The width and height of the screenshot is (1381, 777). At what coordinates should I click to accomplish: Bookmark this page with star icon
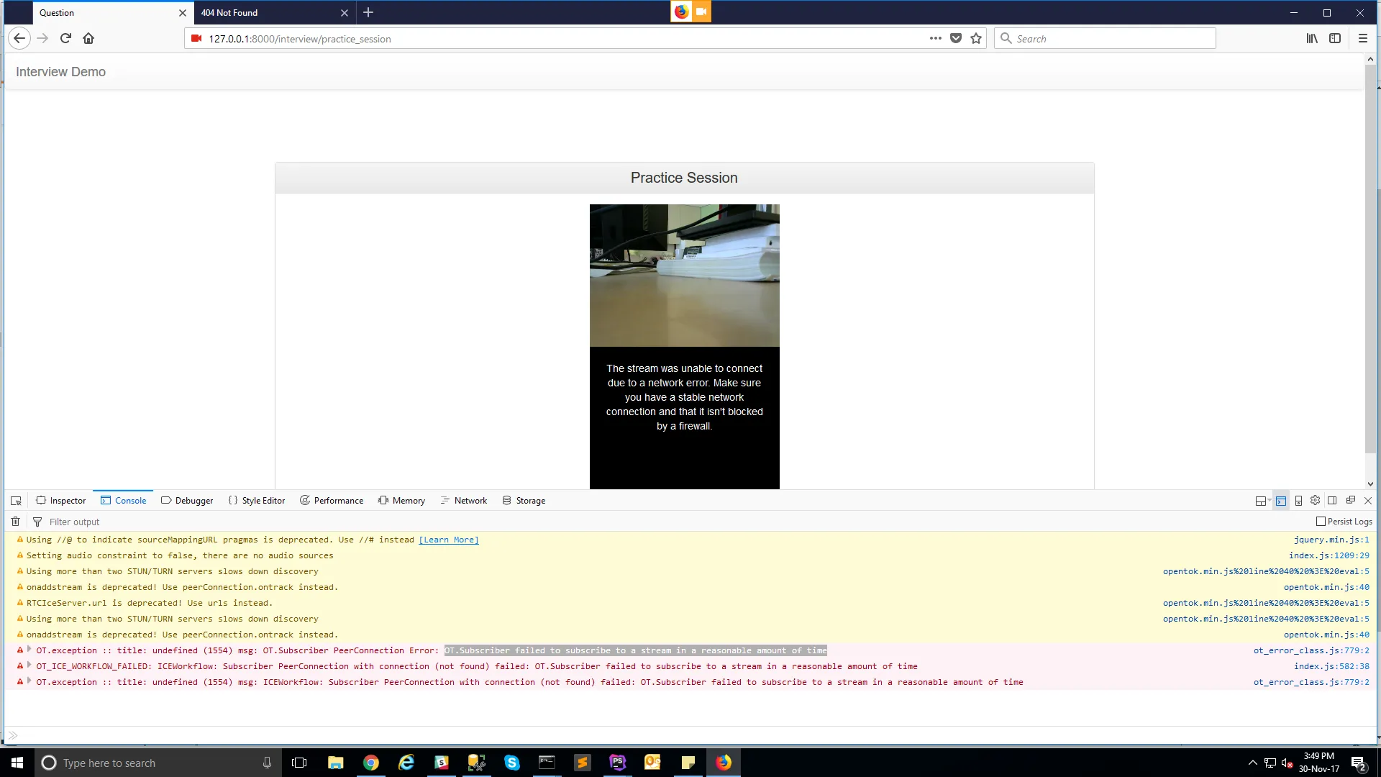coord(976,39)
